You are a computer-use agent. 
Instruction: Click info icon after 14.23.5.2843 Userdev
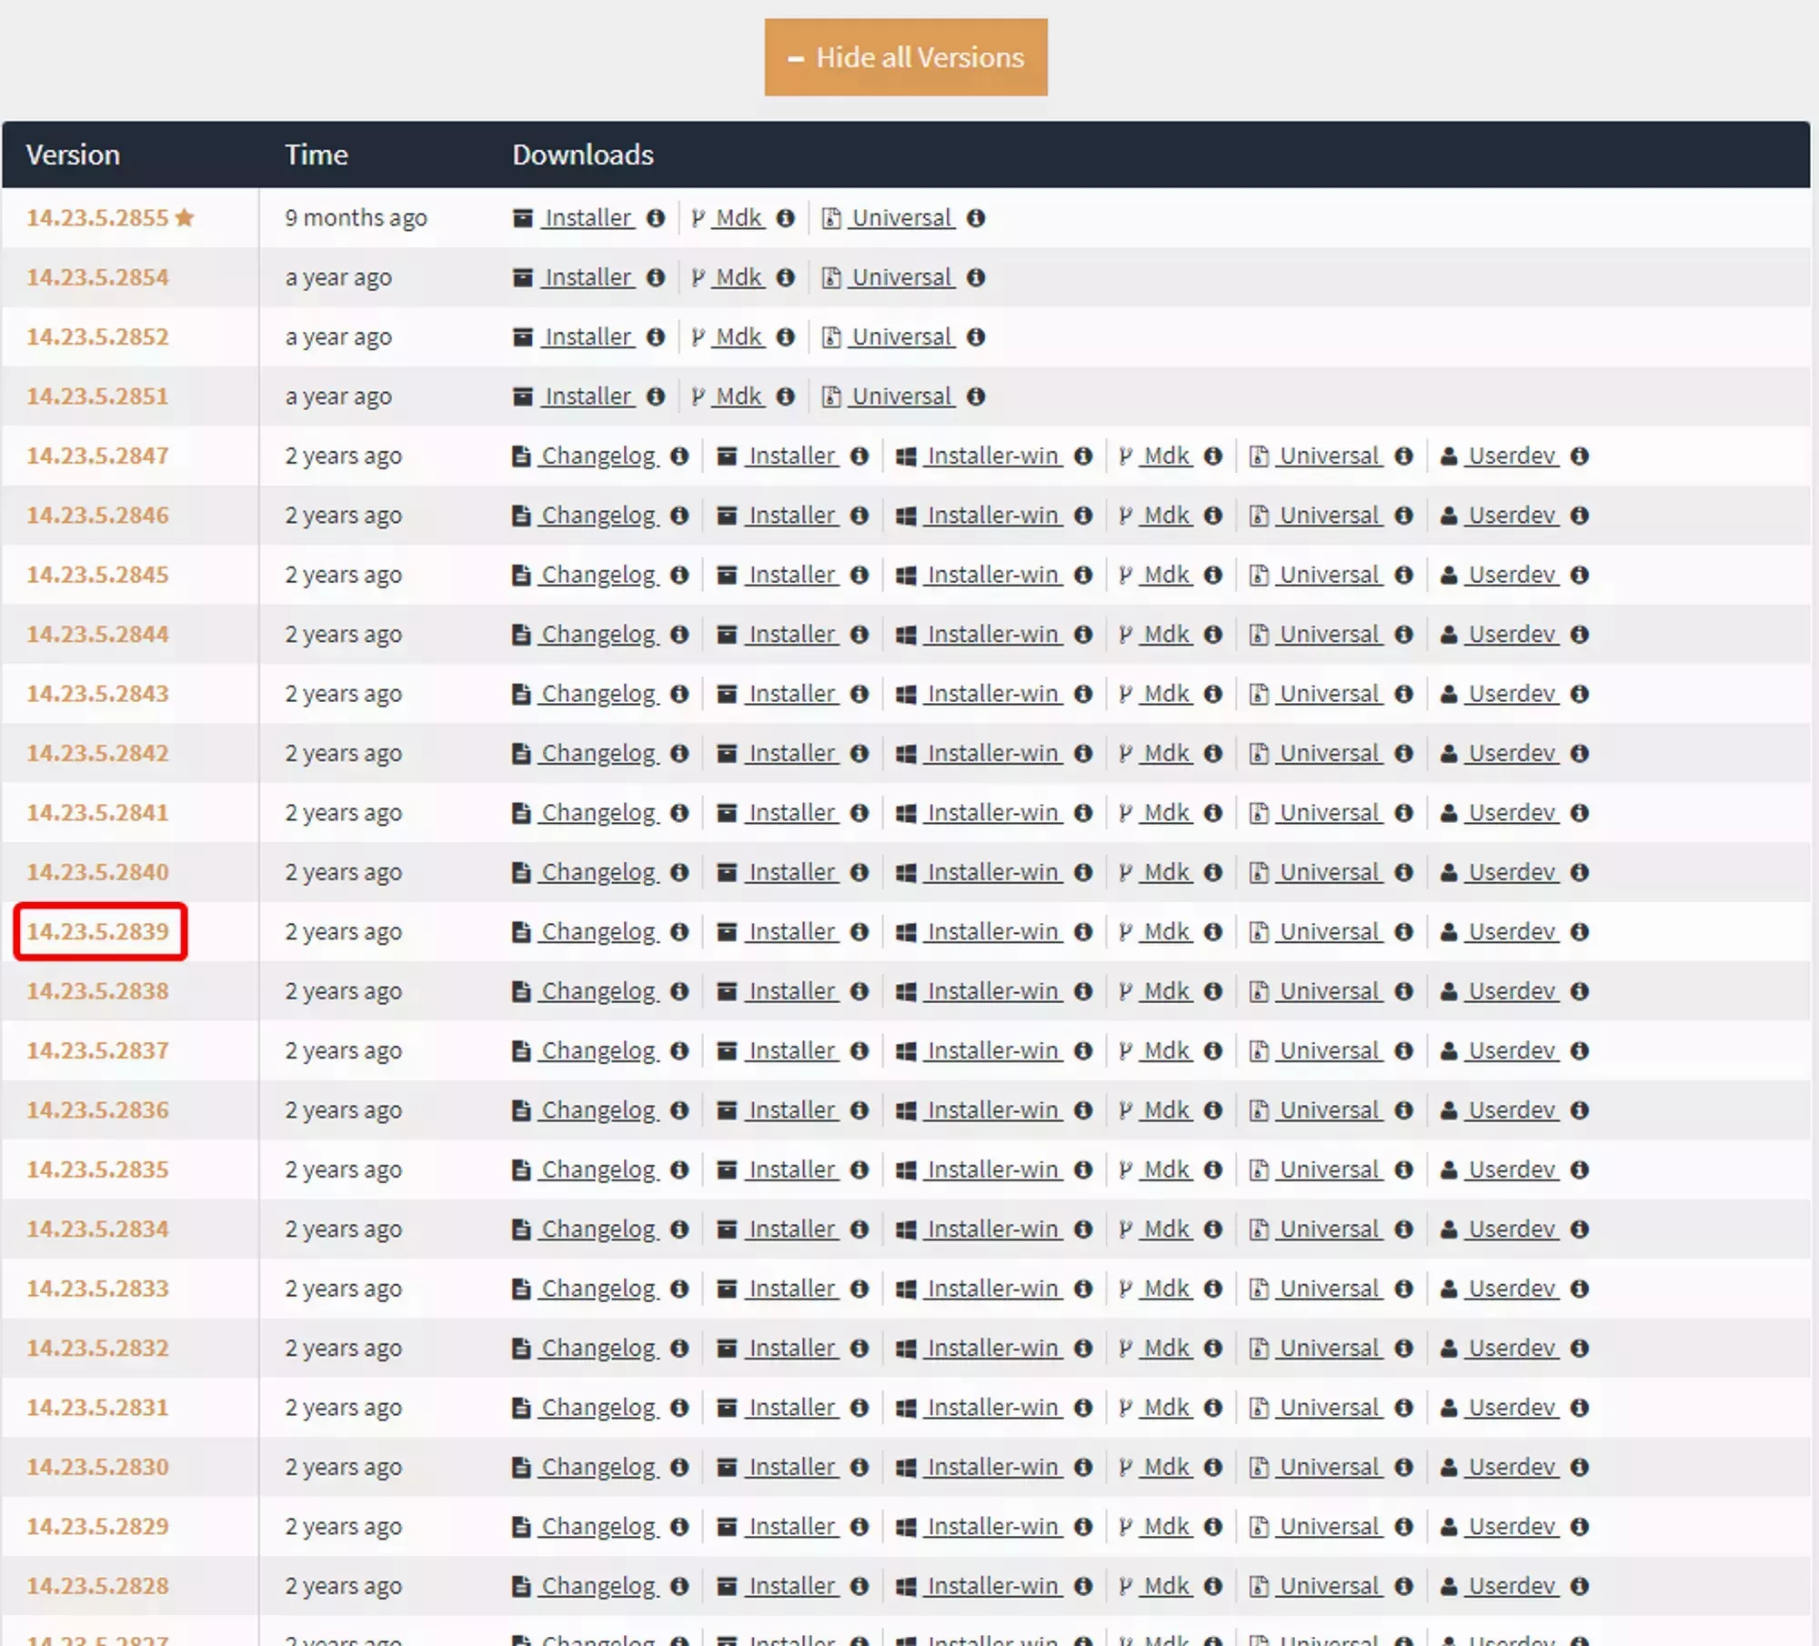point(1580,694)
